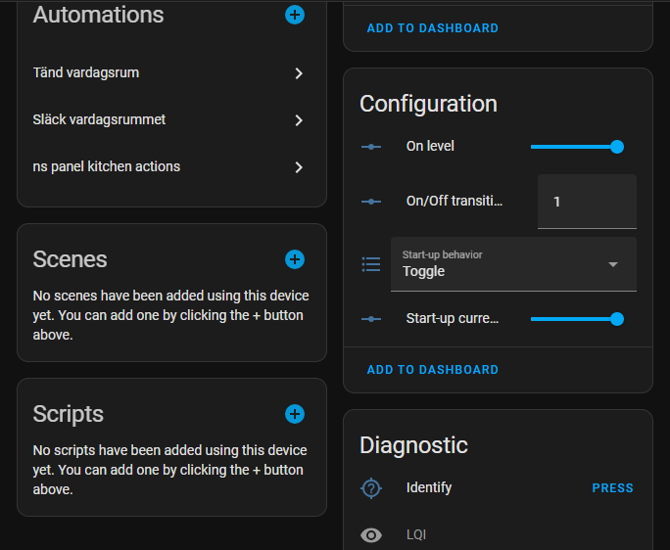Click the Identify crosshair icon
Screen dimensions: 670x550
(371, 487)
